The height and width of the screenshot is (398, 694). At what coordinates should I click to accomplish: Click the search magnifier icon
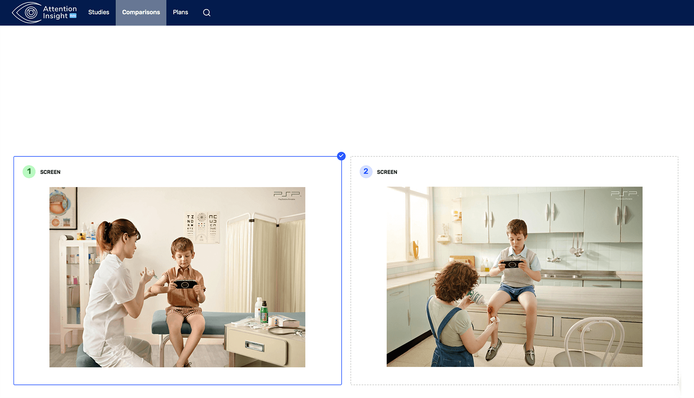coord(206,13)
